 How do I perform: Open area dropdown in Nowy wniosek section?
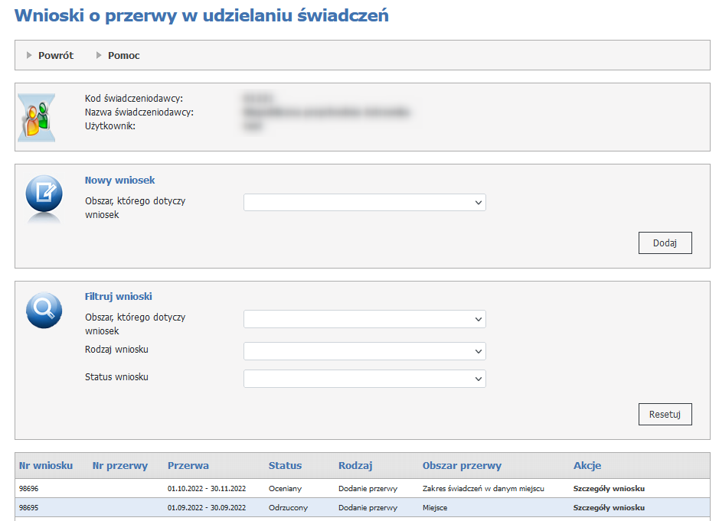click(364, 203)
